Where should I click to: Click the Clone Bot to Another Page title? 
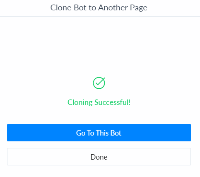coord(99,7)
